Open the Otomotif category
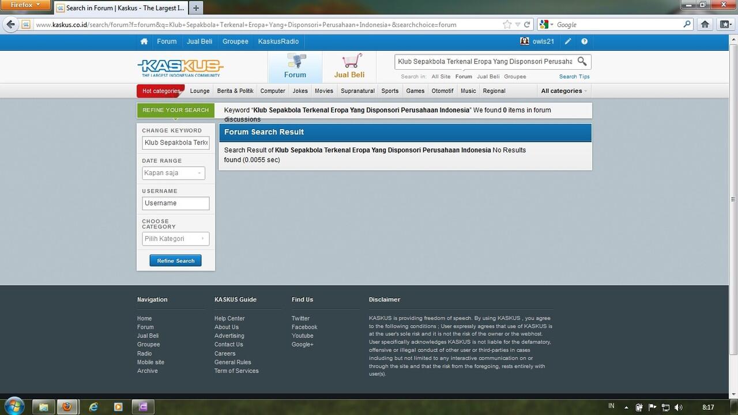Screen dimensions: 738x415 pyautogui.click(x=443, y=90)
